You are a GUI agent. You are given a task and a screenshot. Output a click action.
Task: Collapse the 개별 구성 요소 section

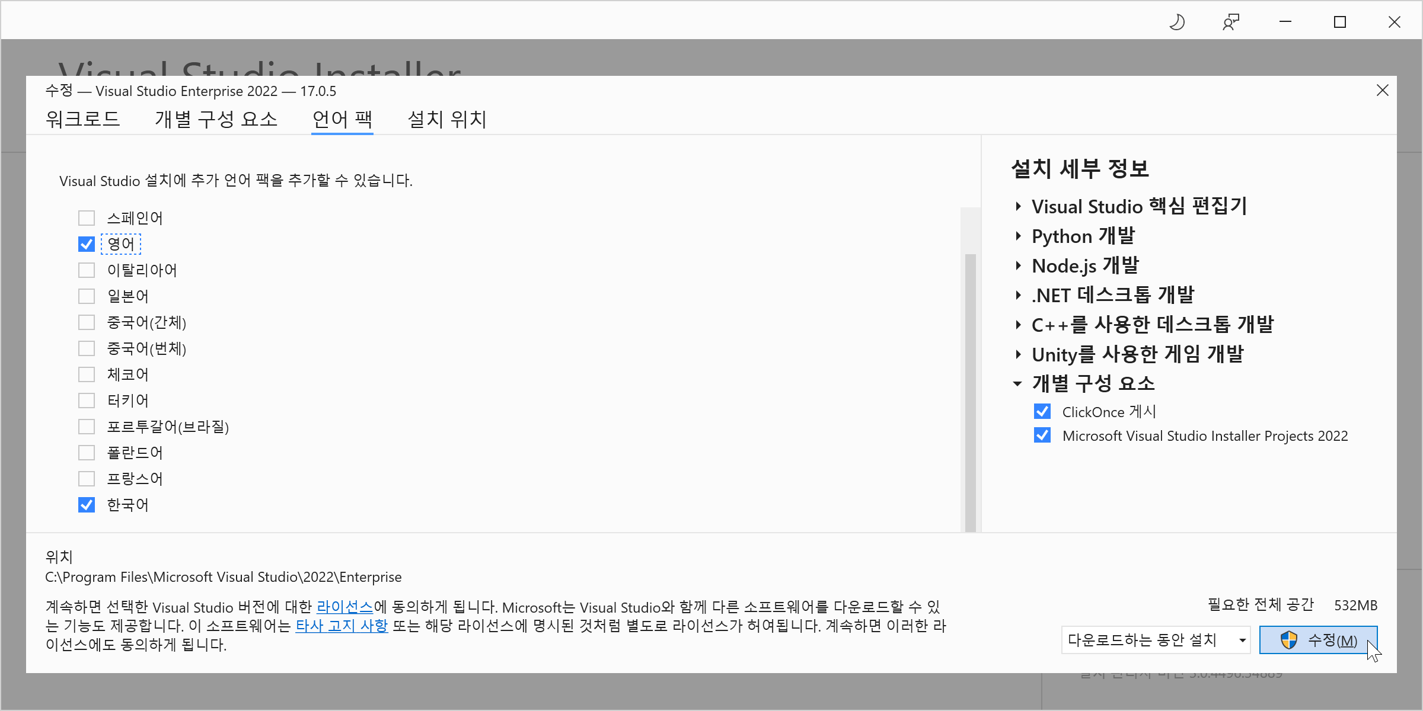(x=1018, y=384)
